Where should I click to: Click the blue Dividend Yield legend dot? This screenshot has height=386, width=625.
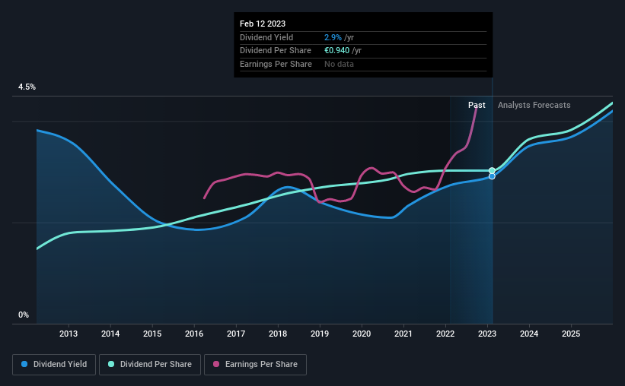[24, 364]
